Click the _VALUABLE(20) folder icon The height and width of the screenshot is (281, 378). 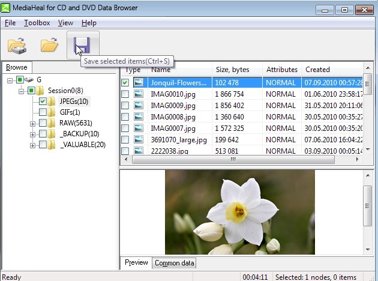coord(51,145)
